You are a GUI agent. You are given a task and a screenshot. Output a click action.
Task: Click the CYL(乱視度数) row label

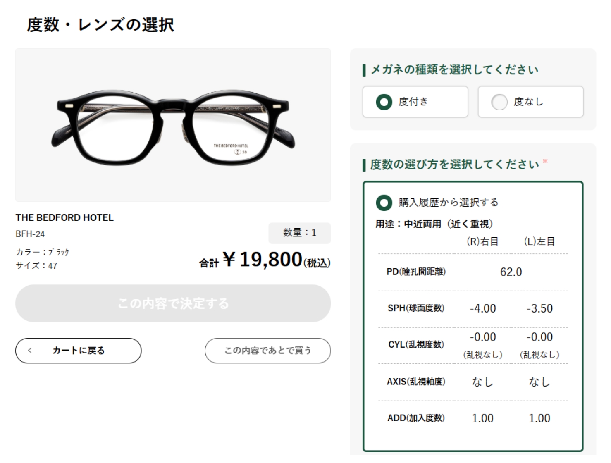coord(416,344)
